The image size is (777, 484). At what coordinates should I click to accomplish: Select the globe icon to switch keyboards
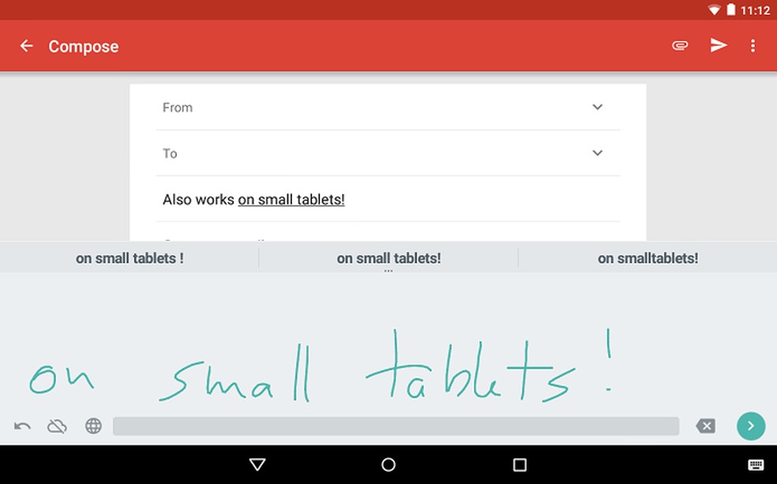pyautogui.click(x=93, y=426)
